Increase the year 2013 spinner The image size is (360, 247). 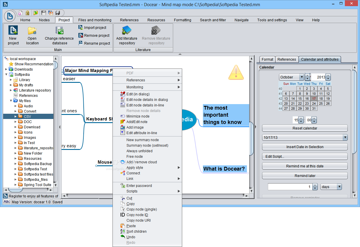[328, 75]
